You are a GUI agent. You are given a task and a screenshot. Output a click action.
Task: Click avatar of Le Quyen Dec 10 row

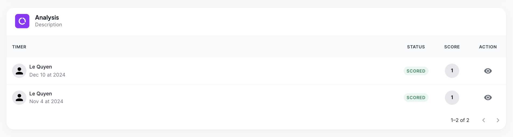click(19, 71)
